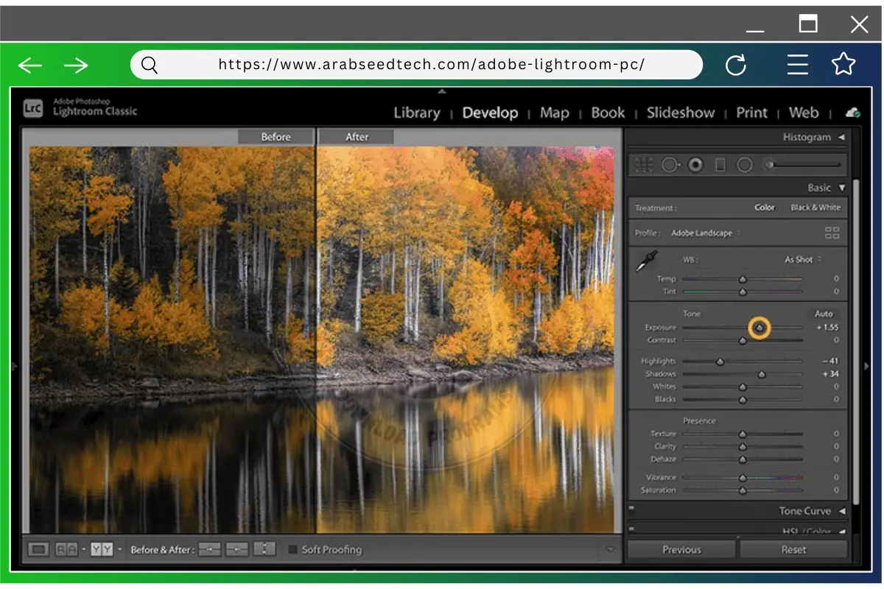The height and width of the screenshot is (589, 884).
Task: Select the Graduated Filter tool
Action: click(x=720, y=164)
